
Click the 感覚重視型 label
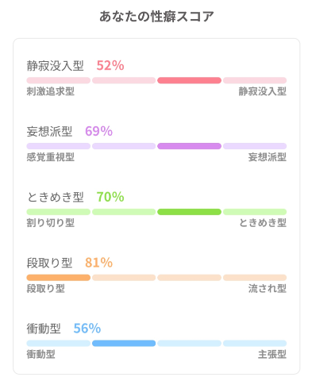[50, 157]
